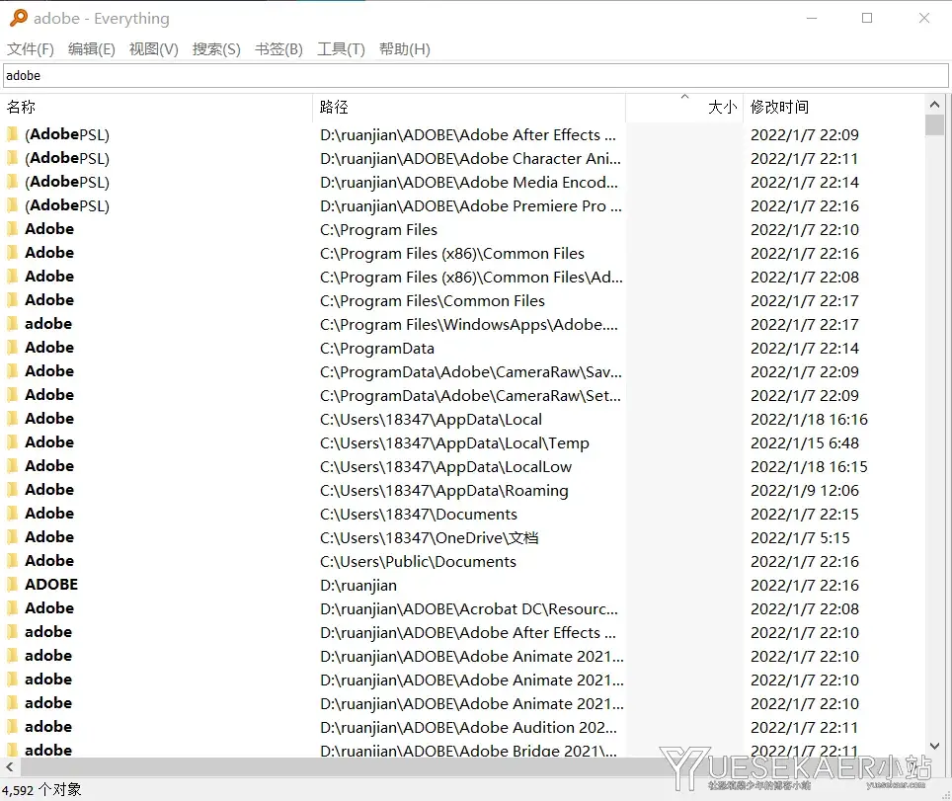Click folder icon of adobe in WindowsApps path
The height and width of the screenshot is (801, 952).
point(12,324)
